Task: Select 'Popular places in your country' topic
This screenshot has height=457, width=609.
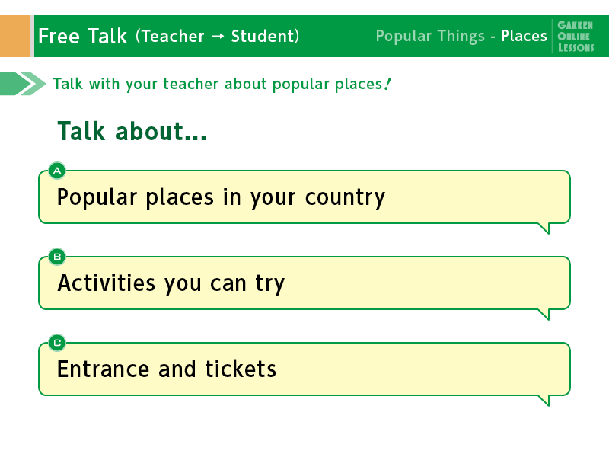Action: click(304, 197)
